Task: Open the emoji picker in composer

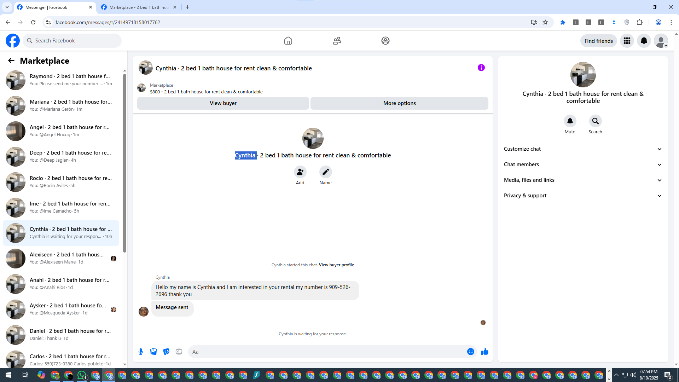Action: pyautogui.click(x=470, y=352)
